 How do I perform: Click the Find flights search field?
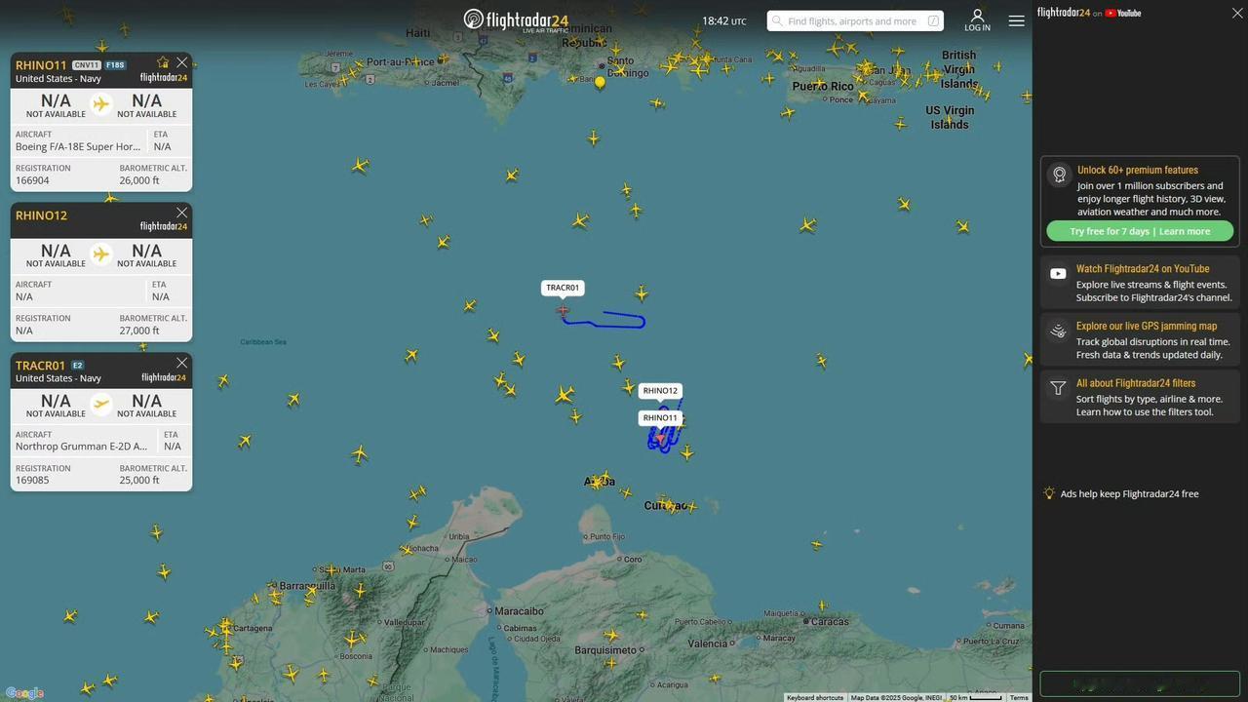coord(855,20)
